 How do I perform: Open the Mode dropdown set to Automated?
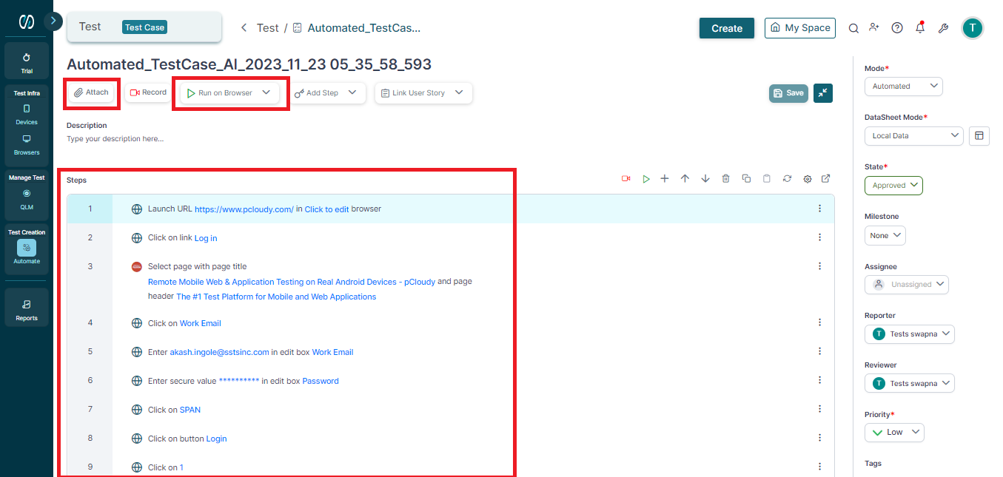click(903, 87)
